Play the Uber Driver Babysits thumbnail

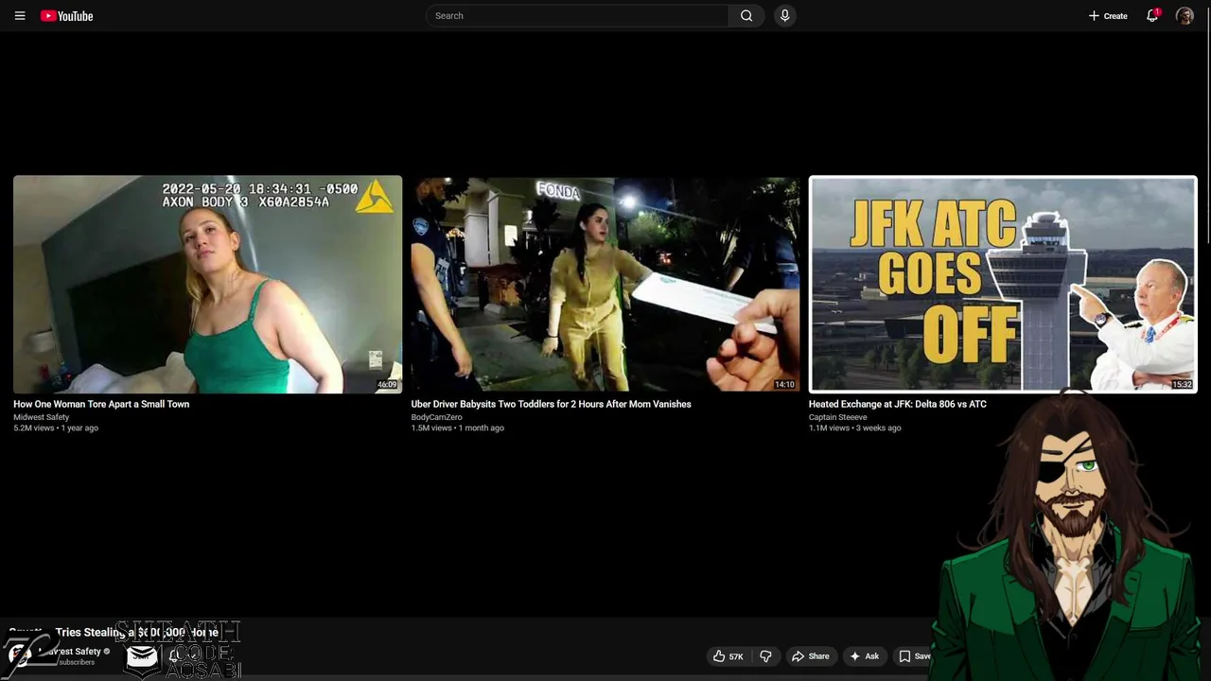coord(605,284)
